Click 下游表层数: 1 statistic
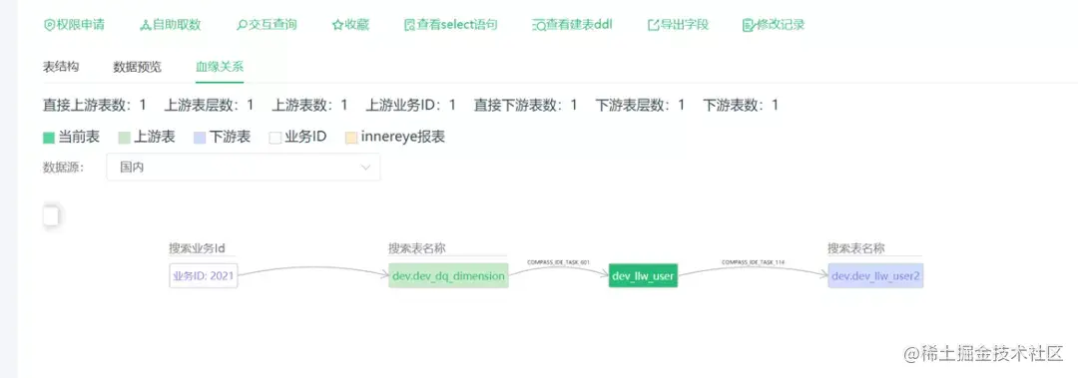 (x=640, y=105)
